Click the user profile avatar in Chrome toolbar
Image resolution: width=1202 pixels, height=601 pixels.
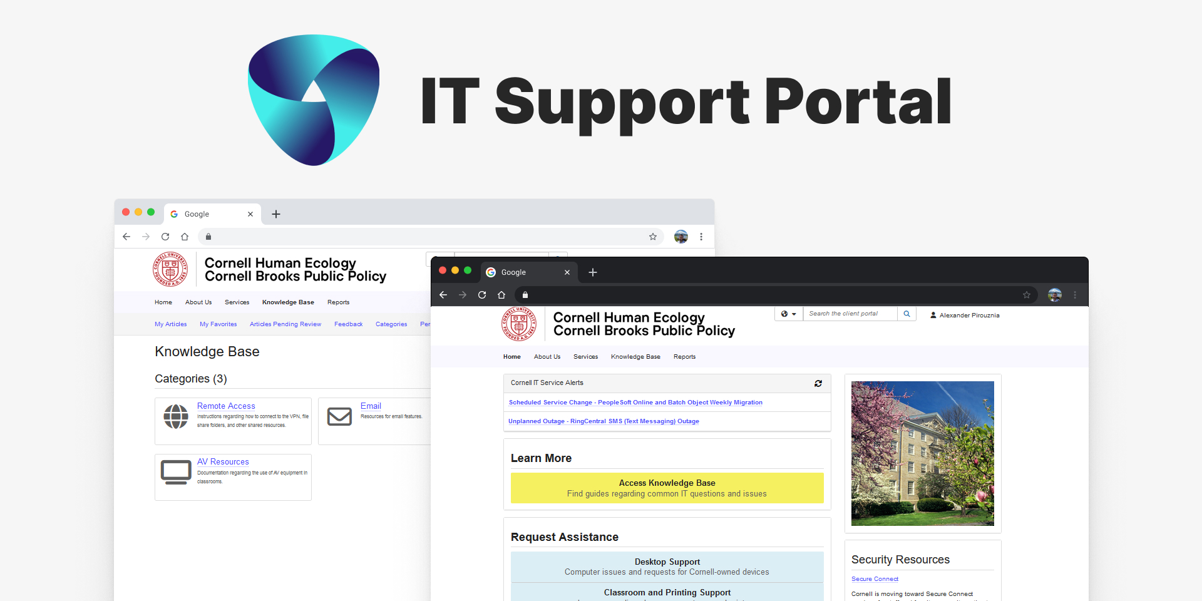(1054, 295)
